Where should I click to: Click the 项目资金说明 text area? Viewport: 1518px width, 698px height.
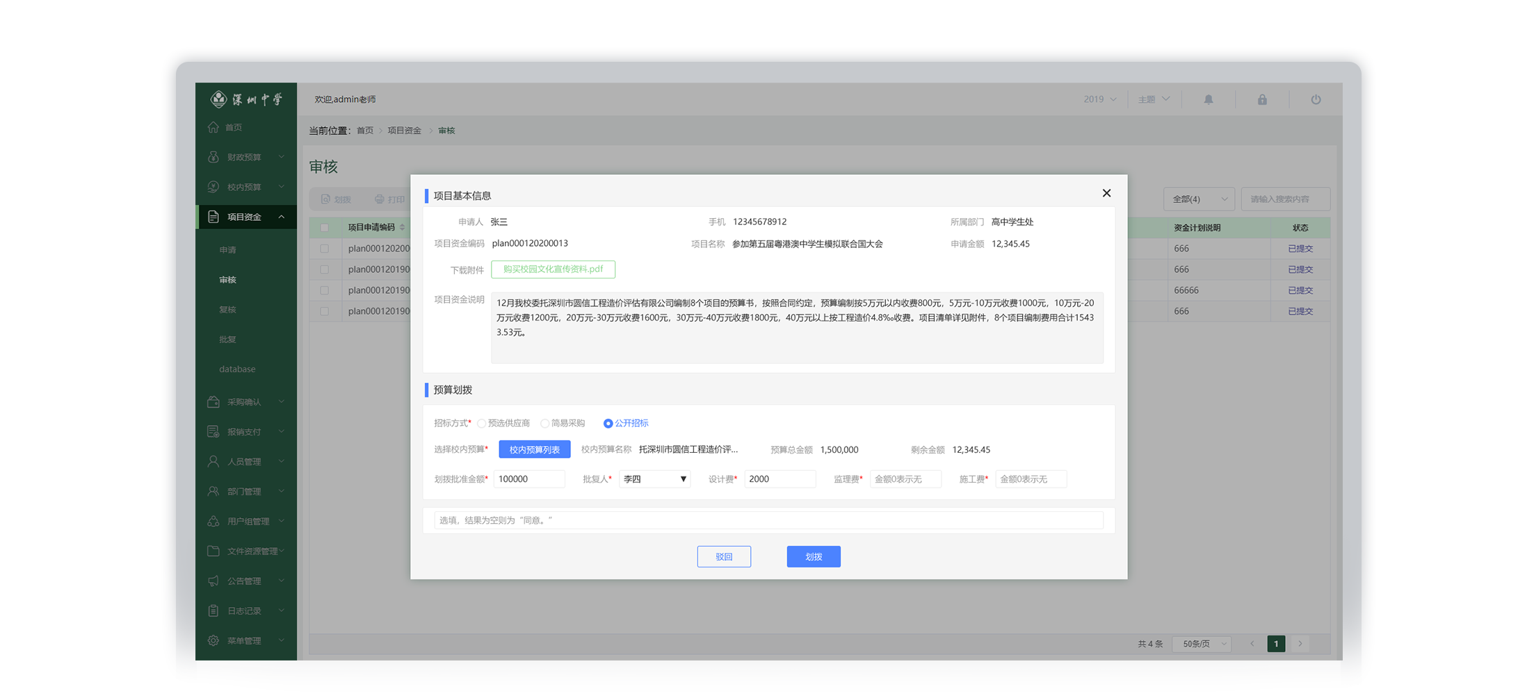(x=797, y=328)
